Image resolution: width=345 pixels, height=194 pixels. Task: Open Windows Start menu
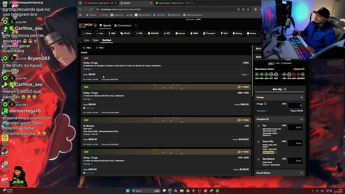click(128, 191)
